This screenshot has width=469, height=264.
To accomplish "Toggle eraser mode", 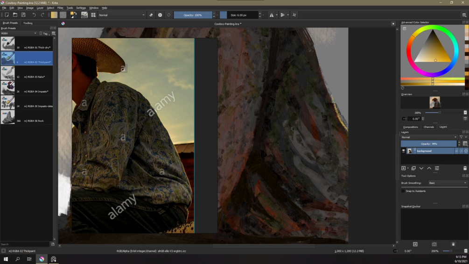I will (x=151, y=14).
